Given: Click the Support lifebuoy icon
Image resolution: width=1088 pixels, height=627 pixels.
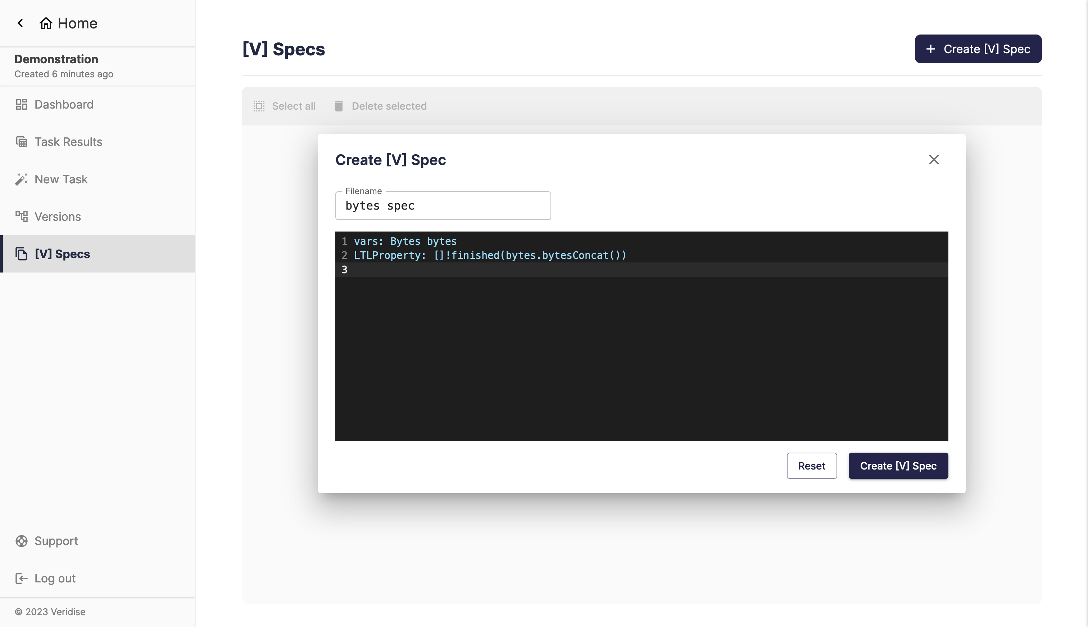Looking at the screenshot, I should [21, 541].
